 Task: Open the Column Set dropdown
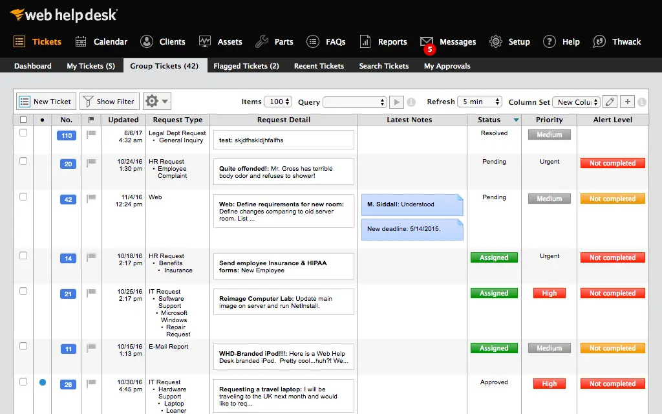click(575, 102)
